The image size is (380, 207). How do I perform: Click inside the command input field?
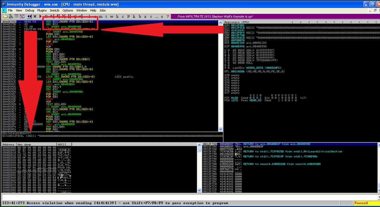tap(188, 197)
